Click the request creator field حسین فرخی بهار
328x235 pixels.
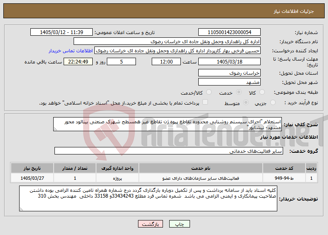[178, 51]
